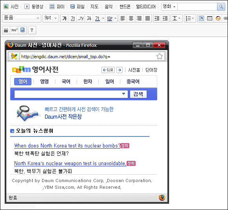Image resolution: width=228 pixels, height=210 pixels.
Task: Toggle underline text formatting
Action: click(x=73, y=18)
